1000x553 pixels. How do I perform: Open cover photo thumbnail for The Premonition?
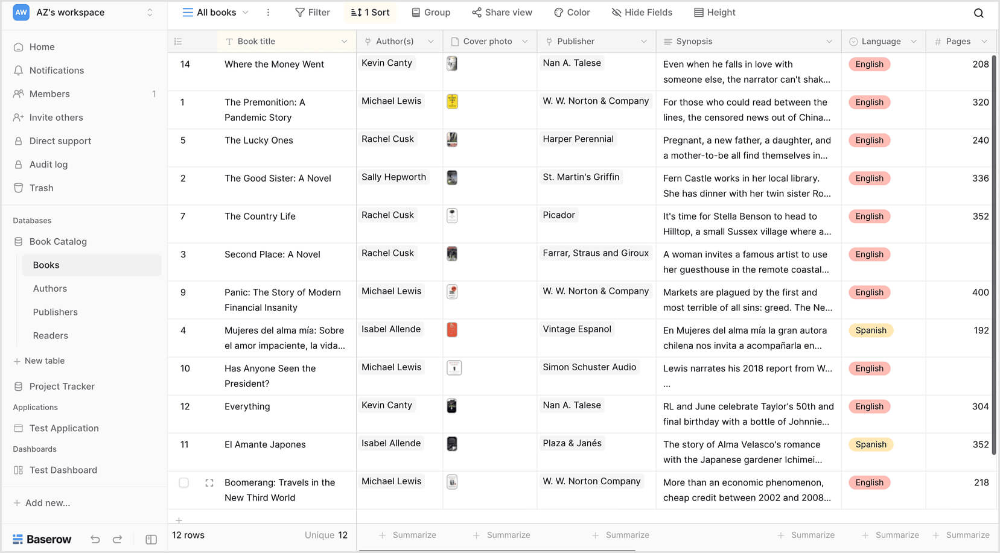[452, 101]
